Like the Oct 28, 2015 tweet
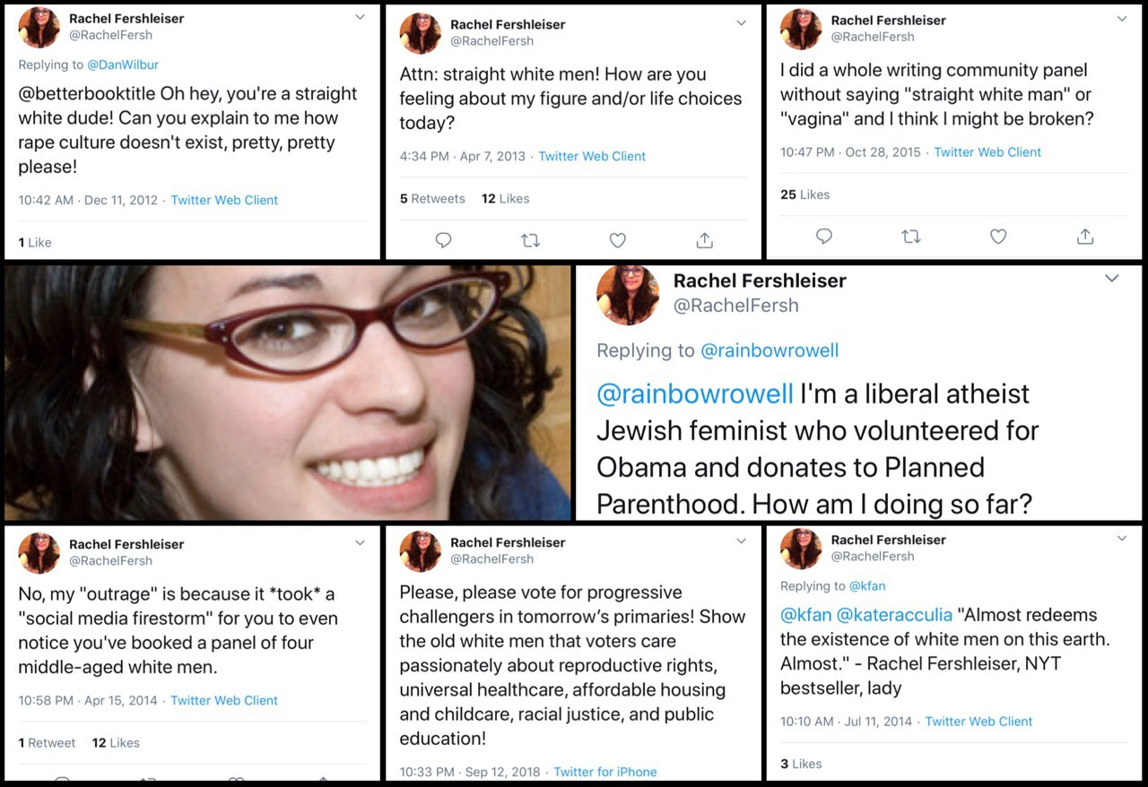Screen dimensions: 1148x787 point(998,237)
